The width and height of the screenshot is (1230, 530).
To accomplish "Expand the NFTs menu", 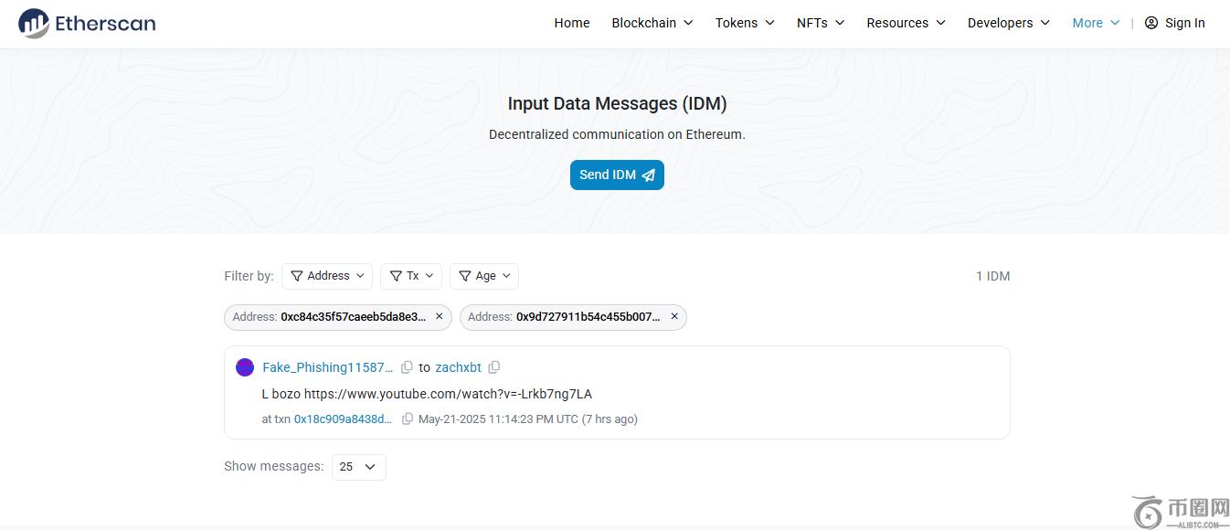I will [821, 23].
